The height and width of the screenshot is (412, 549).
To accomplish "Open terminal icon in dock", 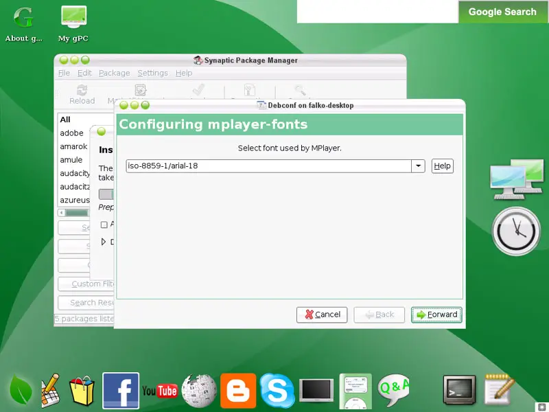I will coord(458,390).
